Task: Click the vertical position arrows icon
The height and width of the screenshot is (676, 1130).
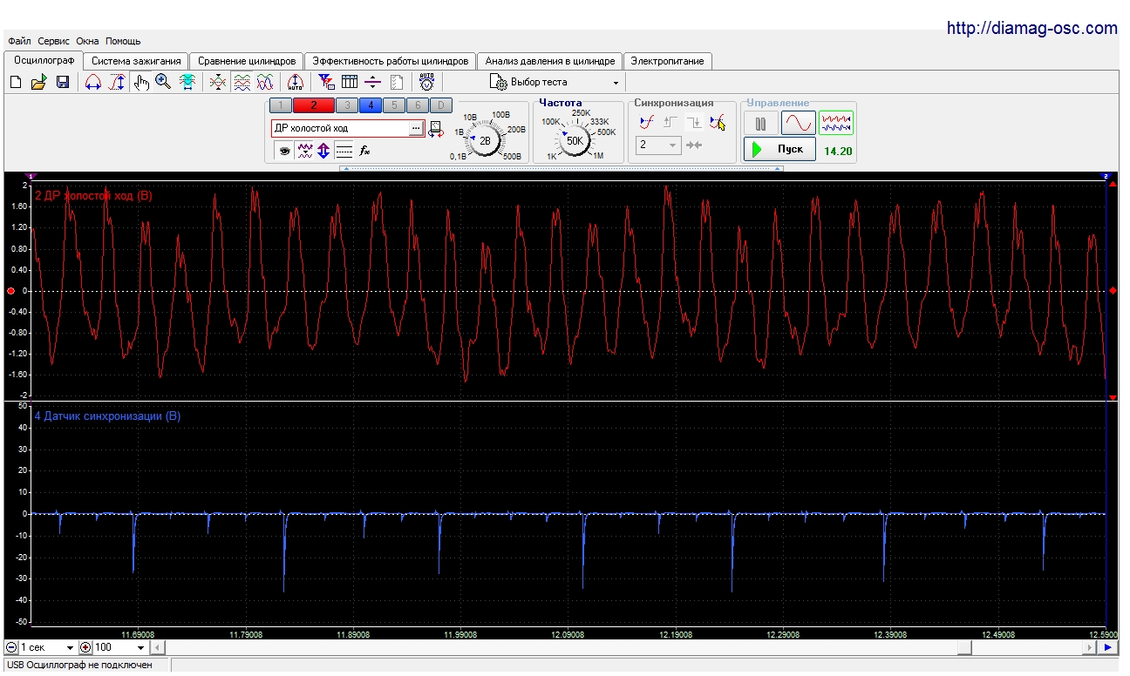Action: point(323,150)
